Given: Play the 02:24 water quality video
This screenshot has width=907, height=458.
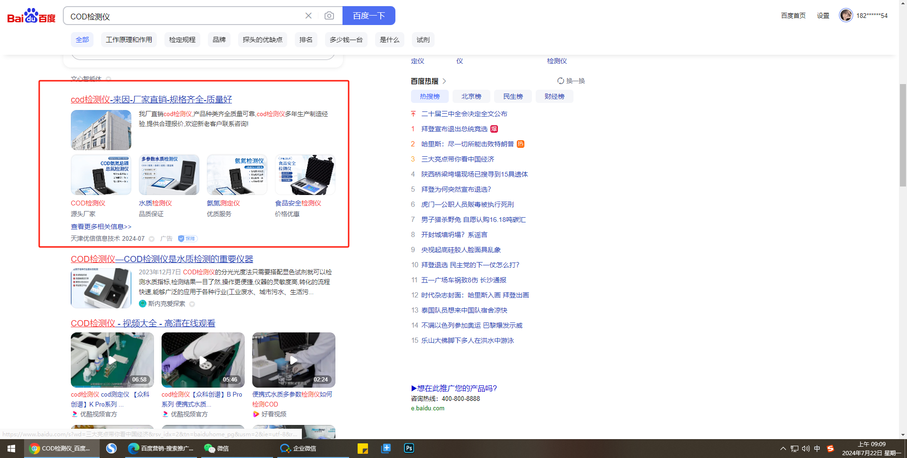Looking at the screenshot, I should [294, 360].
